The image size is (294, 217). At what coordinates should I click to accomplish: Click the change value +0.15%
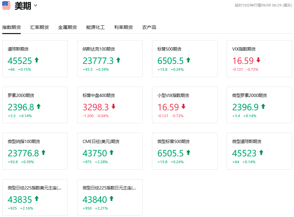click(24, 70)
